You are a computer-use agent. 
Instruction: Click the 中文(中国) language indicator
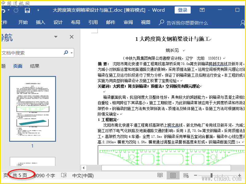83,175
